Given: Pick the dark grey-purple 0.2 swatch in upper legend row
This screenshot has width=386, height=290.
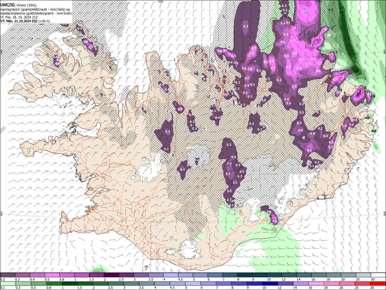Looking at the screenshot, I should click(8, 275).
